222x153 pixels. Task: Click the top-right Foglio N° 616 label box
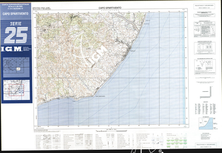[204, 6]
